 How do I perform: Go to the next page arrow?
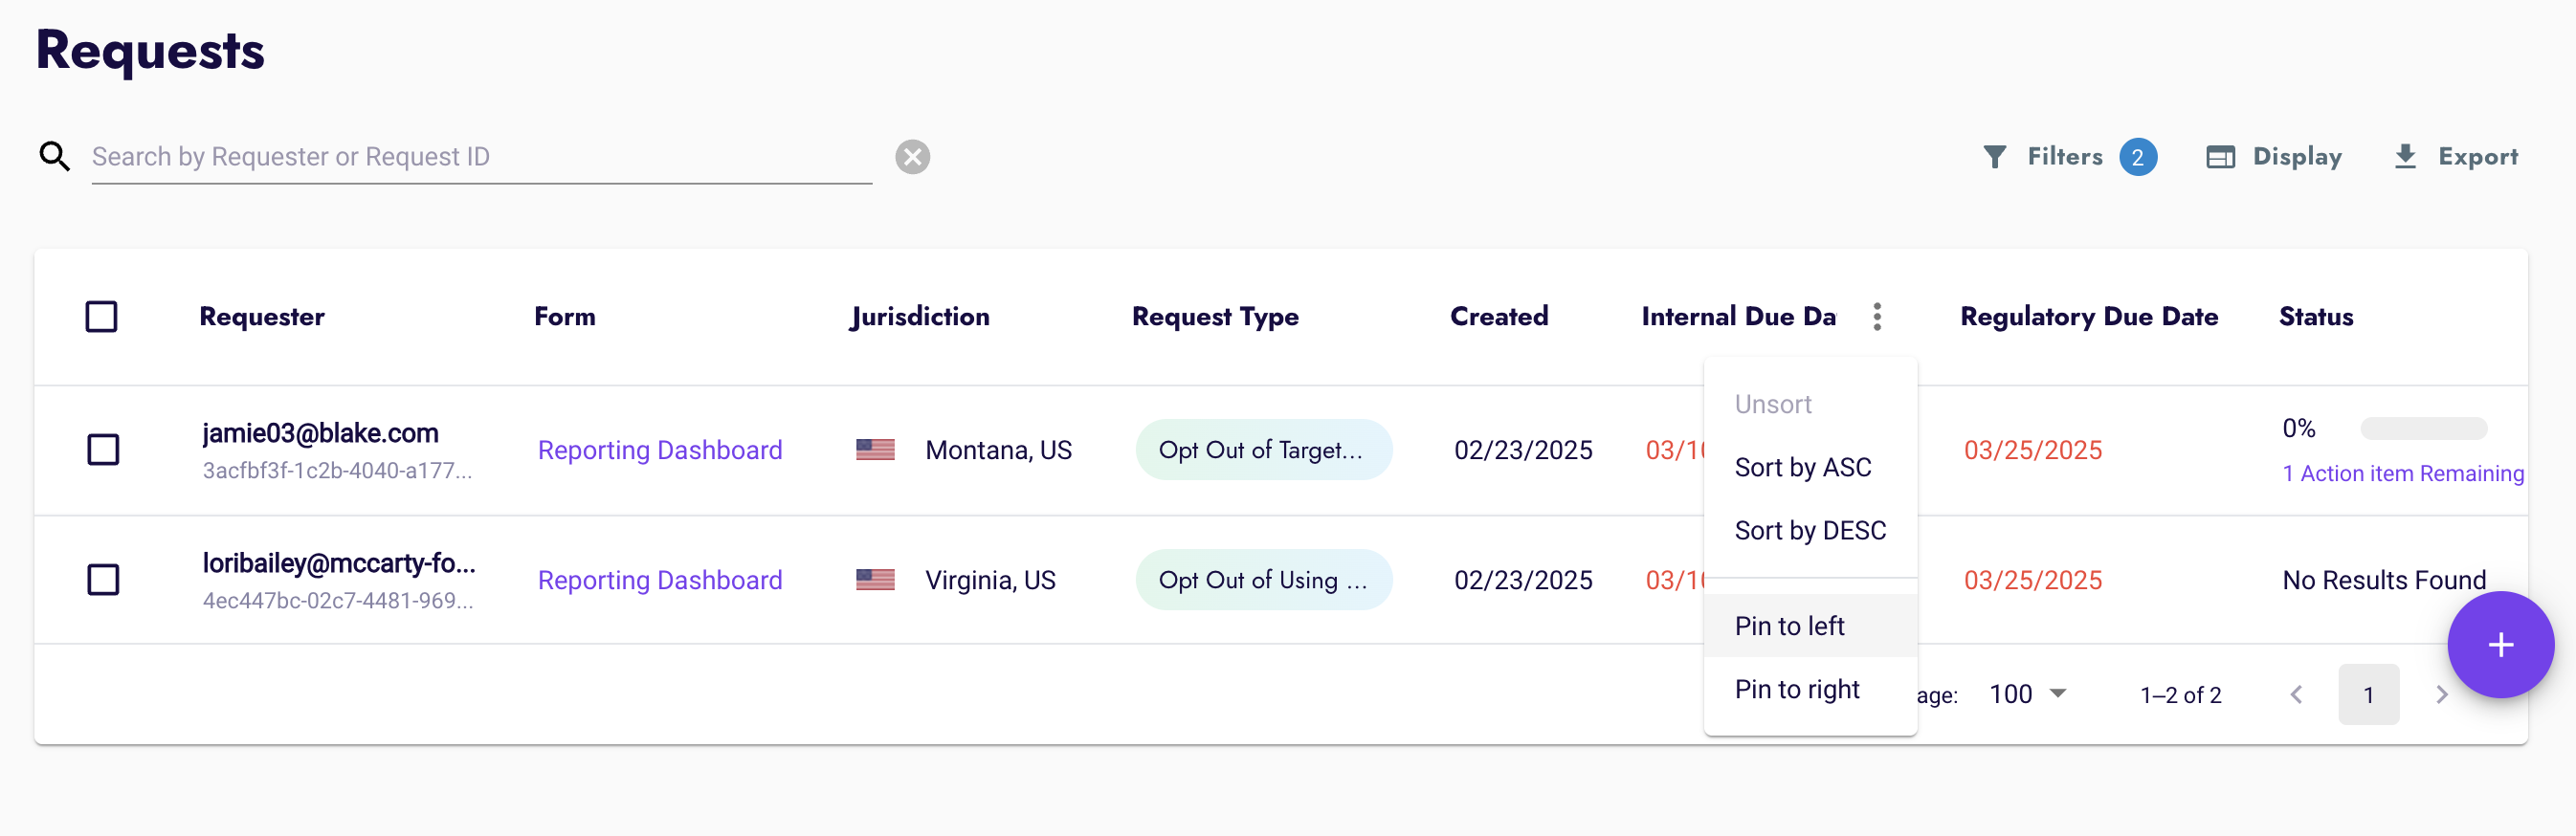pos(2441,695)
